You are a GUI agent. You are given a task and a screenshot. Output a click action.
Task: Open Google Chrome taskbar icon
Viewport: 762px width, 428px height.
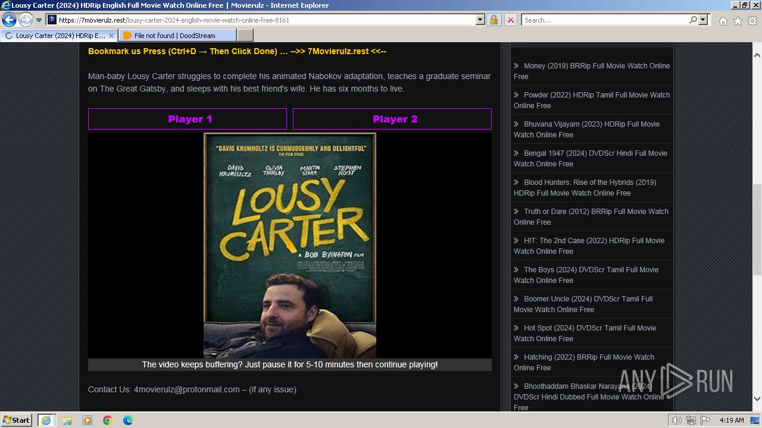click(108, 420)
